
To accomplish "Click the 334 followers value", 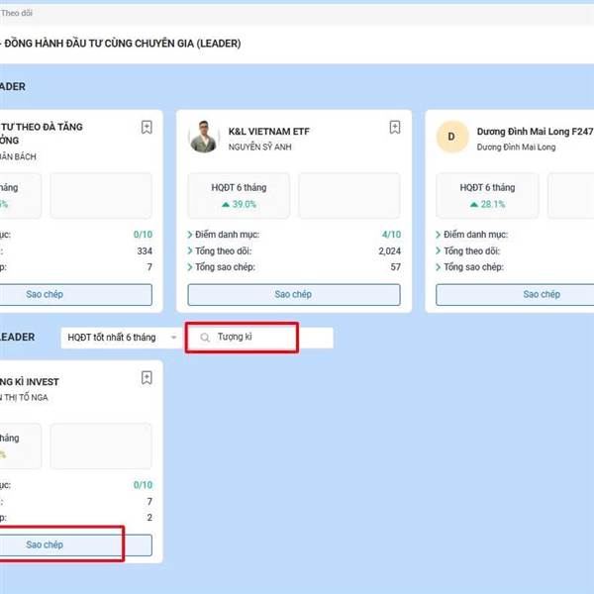I will (x=145, y=251).
